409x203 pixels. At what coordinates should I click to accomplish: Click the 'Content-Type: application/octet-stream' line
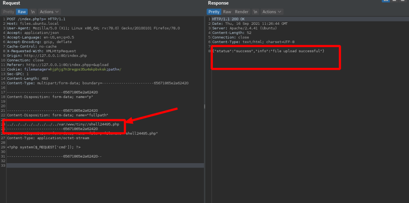48,138
